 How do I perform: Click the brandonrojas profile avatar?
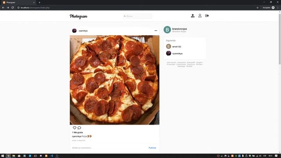click(167, 30)
